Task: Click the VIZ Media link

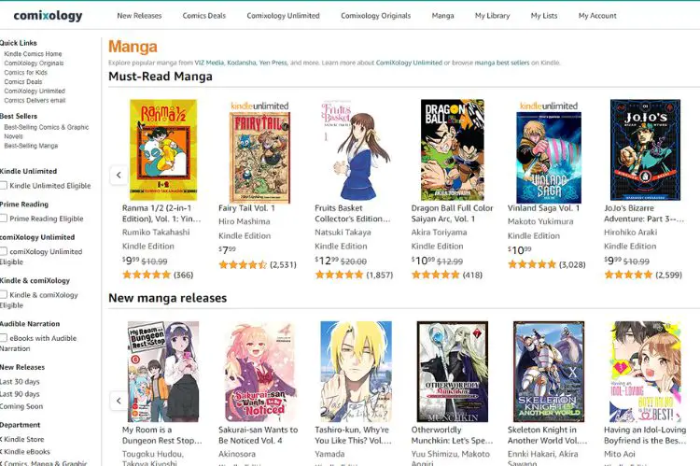Action: pos(209,63)
